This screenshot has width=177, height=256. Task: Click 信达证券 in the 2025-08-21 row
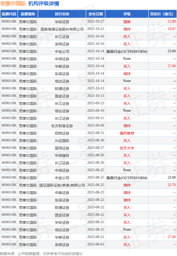[x=62, y=230]
